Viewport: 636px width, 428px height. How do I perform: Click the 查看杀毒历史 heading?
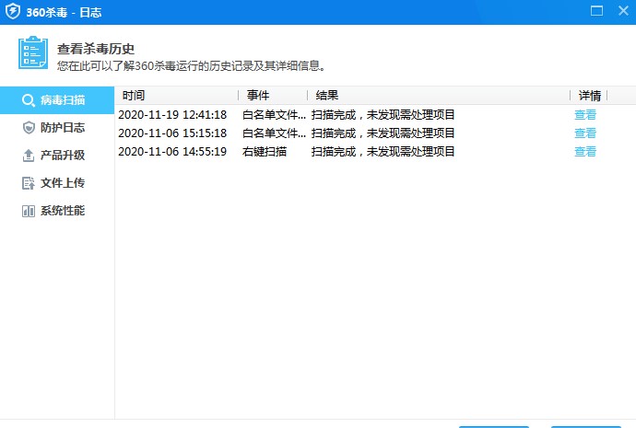pyautogui.click(x=96, y=49)
